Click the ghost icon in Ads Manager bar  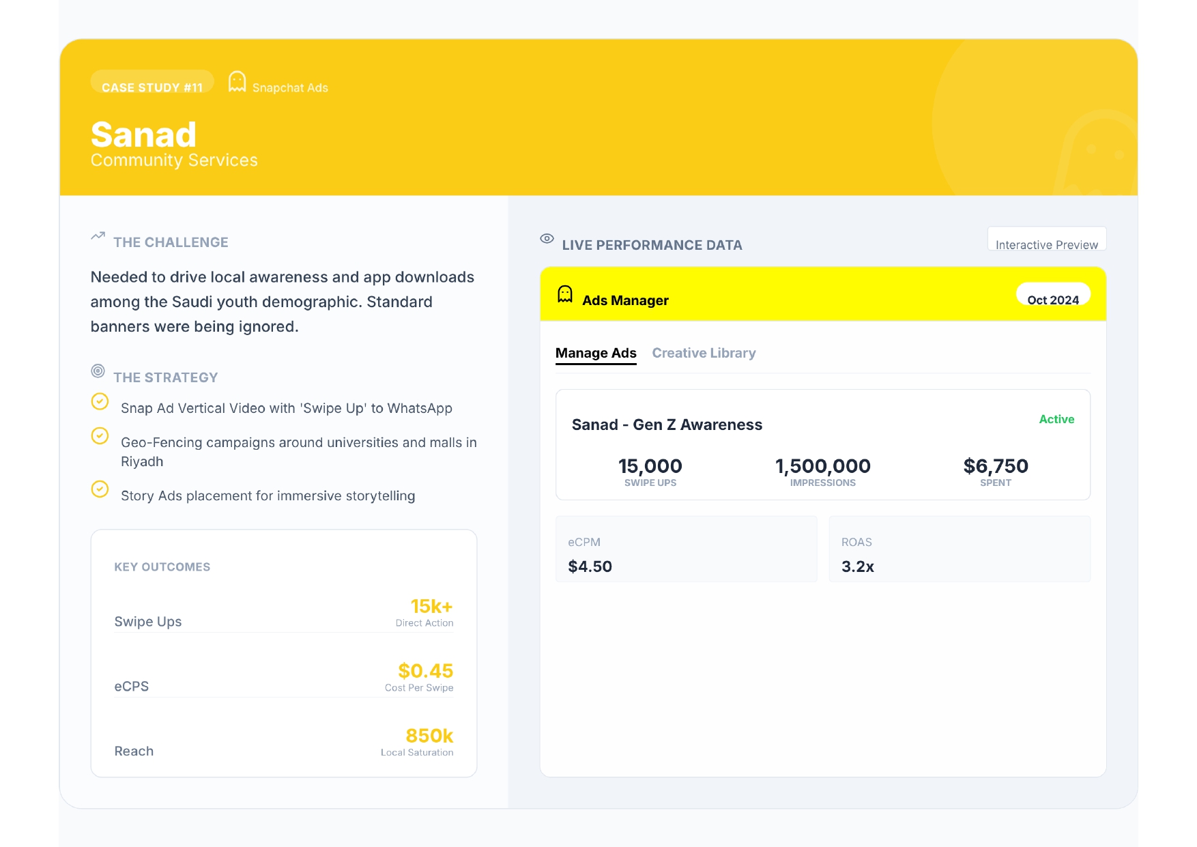(x=565, y=294)
